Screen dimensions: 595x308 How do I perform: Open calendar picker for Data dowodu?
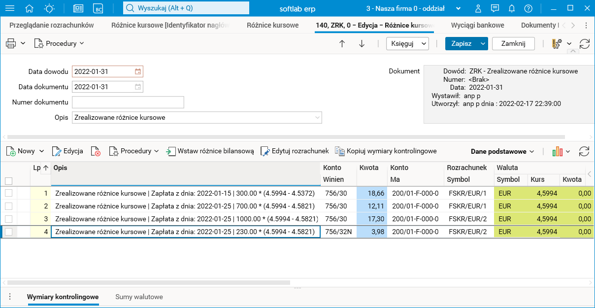coord(138,71)
